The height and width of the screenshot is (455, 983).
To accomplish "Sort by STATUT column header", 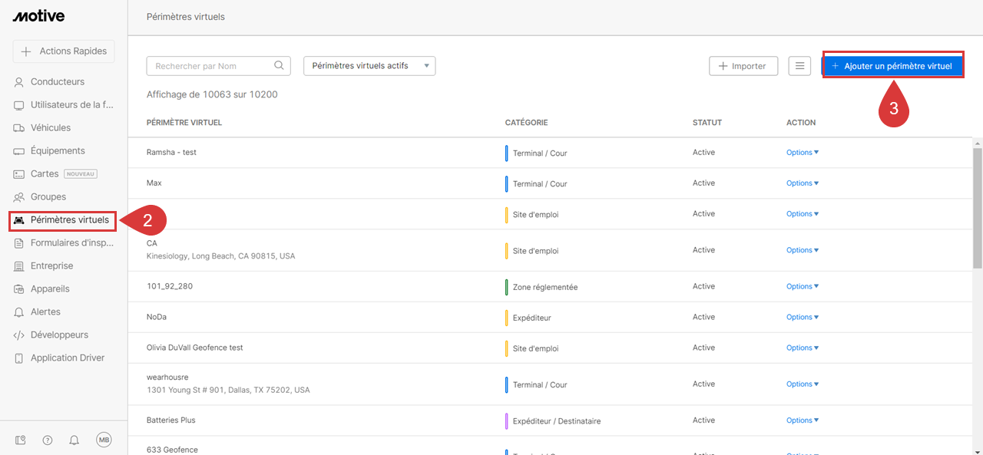I will (707, 123).
